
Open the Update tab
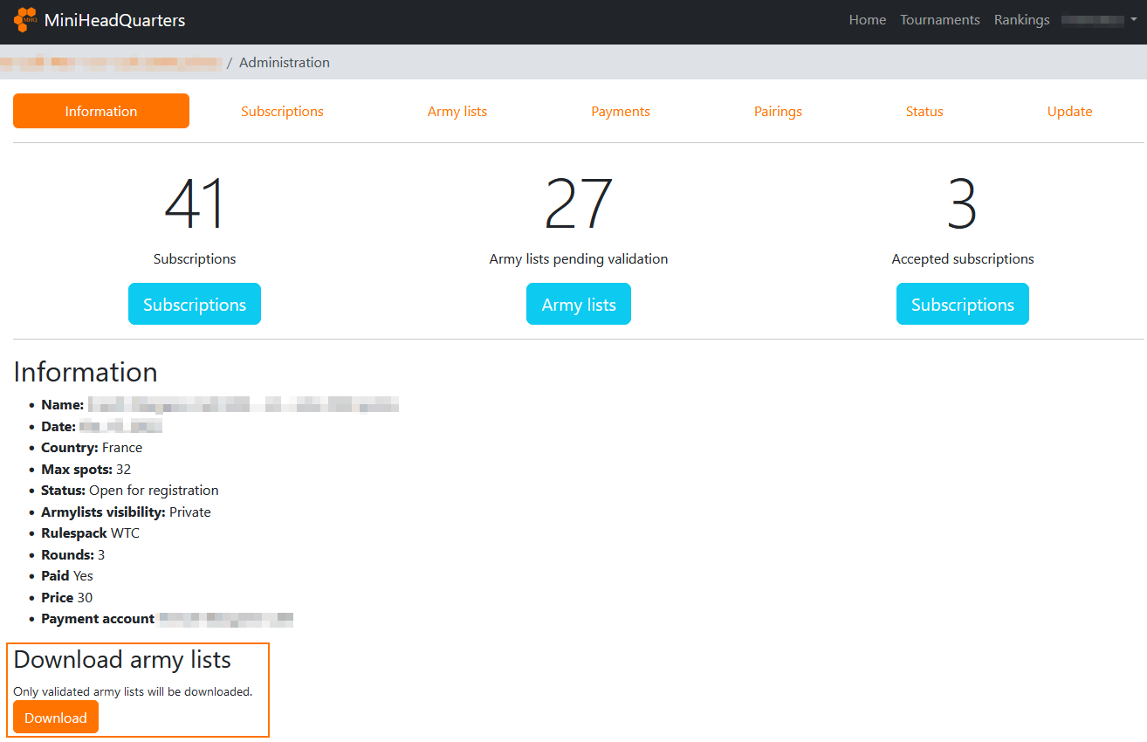1069,112
